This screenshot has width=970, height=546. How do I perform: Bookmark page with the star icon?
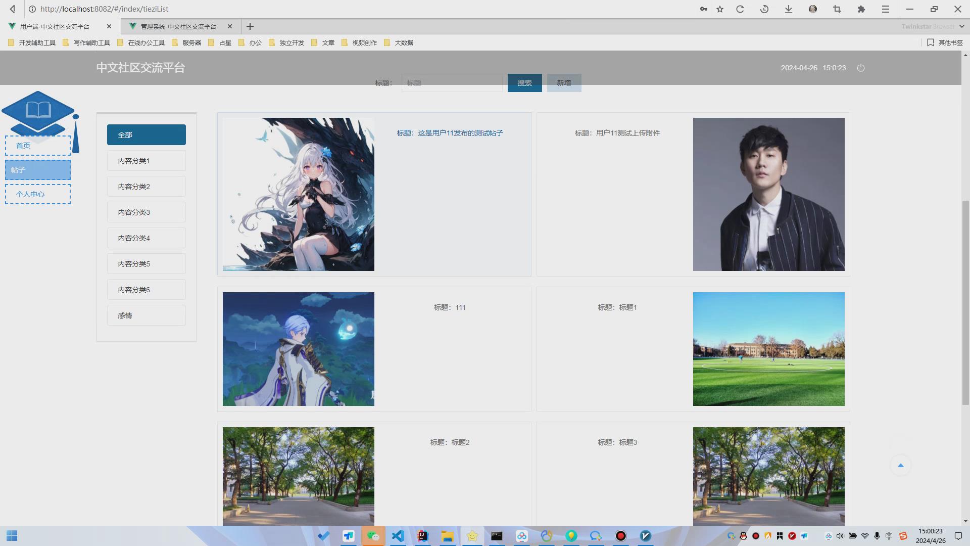[720, 9]
